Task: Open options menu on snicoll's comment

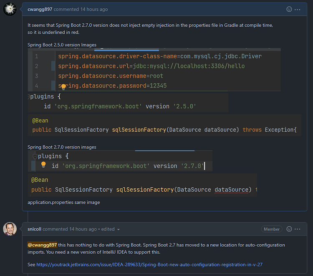Action: [x=297, y=229]
